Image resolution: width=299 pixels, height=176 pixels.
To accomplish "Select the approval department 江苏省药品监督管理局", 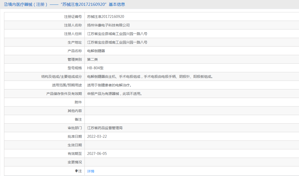I will click(x=105, y=128).
